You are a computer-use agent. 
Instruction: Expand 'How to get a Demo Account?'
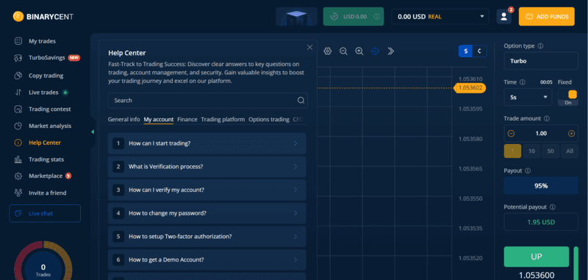[207, 259]
